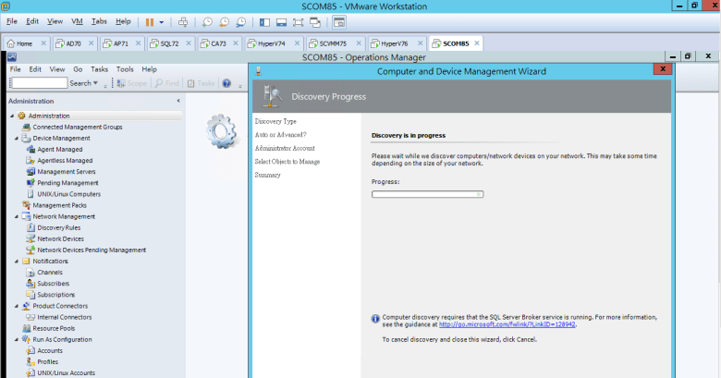
Task: Enter full screen mode from the VMware toolbar
Action: coord(299,20)
